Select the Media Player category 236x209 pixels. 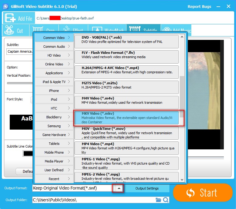54,161
